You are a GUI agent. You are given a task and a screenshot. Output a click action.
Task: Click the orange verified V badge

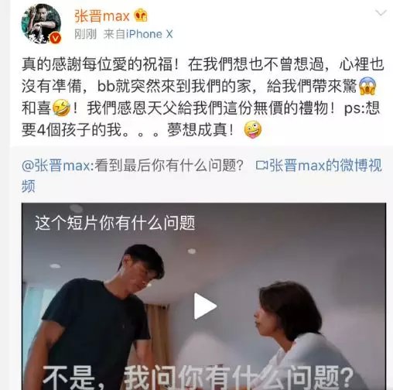[55, 39]
